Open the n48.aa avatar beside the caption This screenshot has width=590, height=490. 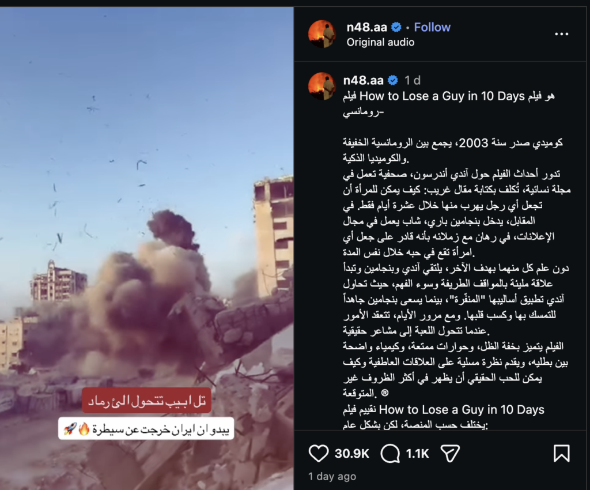point(322,86)
